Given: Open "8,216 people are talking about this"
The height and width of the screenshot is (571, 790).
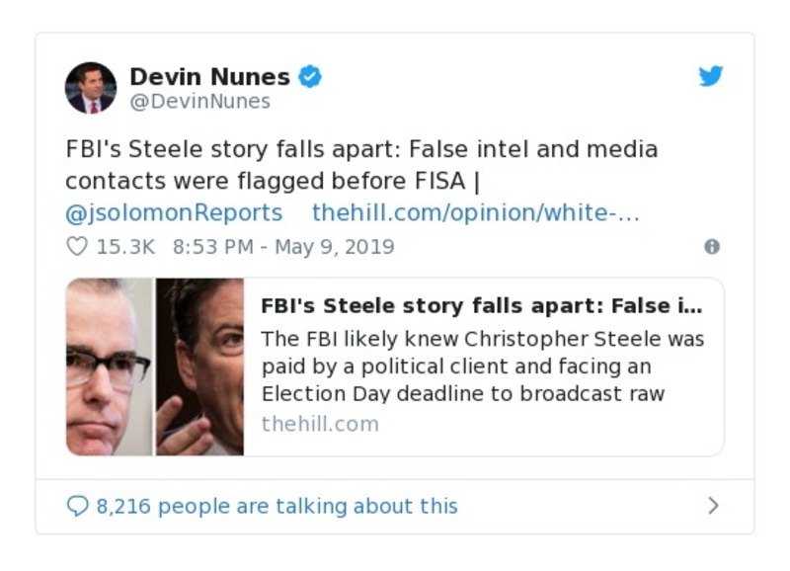Looking at the screenshot, I should point(276,506).
